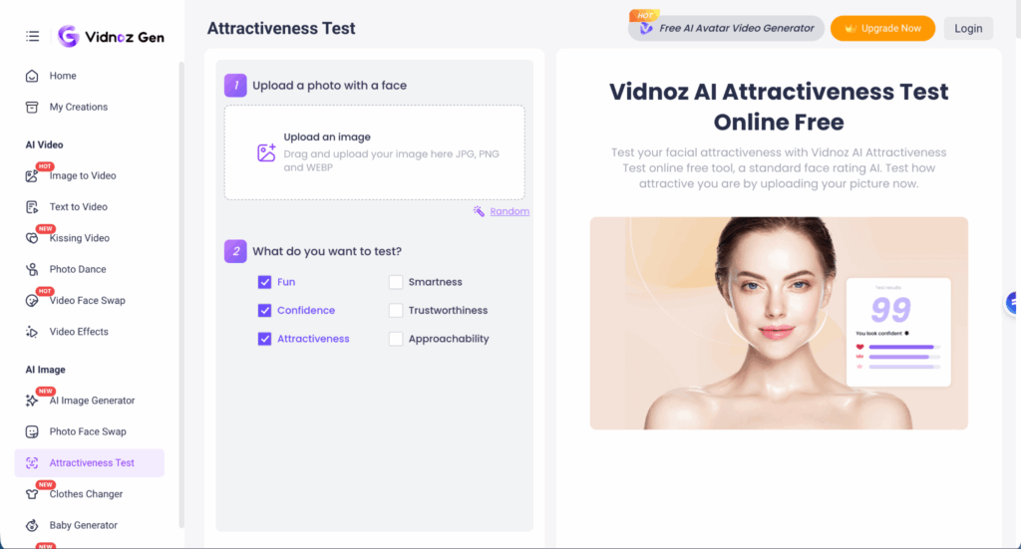1021x549 pixels.
Task: Click the Random link below the upload area
Action: (x=509, y=211)
